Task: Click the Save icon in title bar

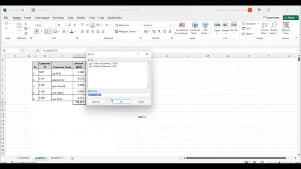Action: coord(33,10)
